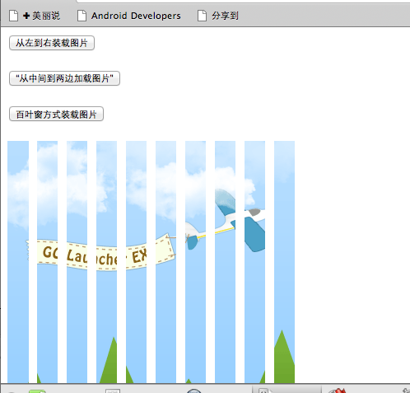This screenshot has width=410, height=393.
Task: Click the 从左到右装载图片 button
Action: point(52,43)
